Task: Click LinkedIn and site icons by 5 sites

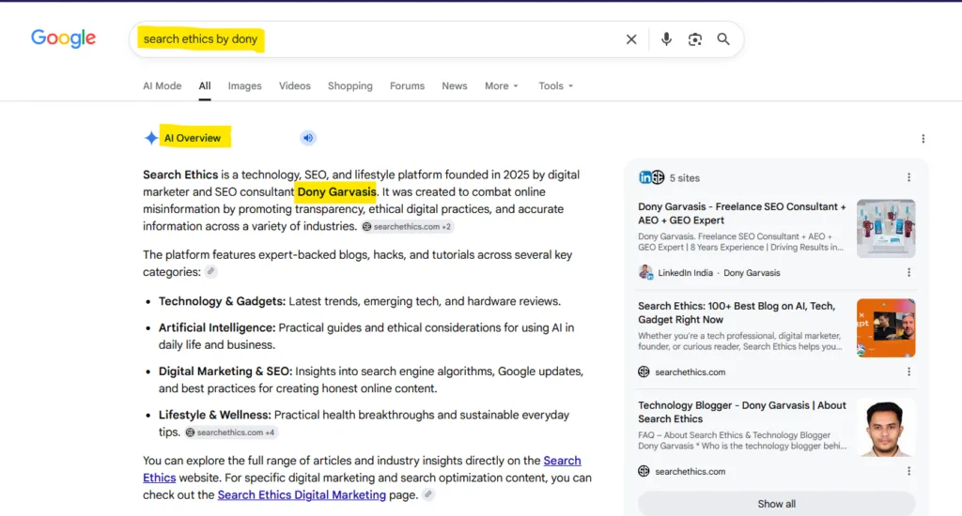Action: pos(652,177)
